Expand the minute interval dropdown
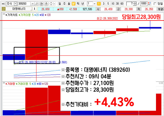The width and height of the screenshot is (164, 116). 94,4
